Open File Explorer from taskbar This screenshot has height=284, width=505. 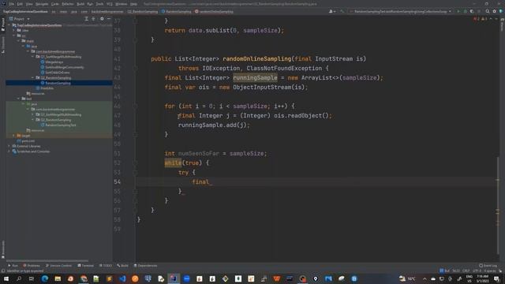click(58, 278)
